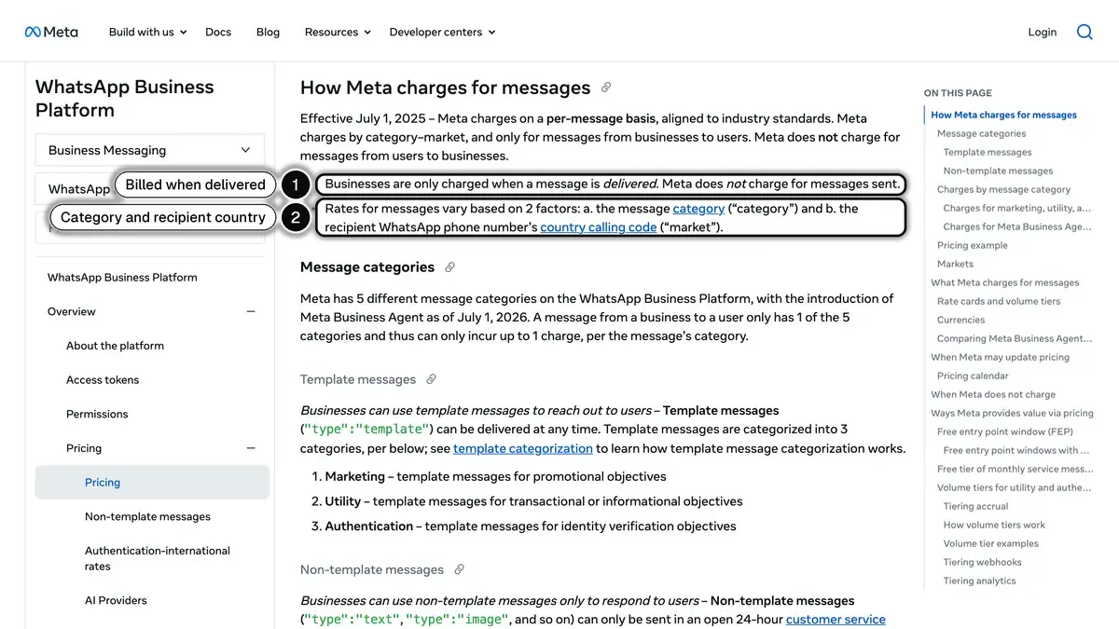Expand the Business Messaging selector

point(149,150)
